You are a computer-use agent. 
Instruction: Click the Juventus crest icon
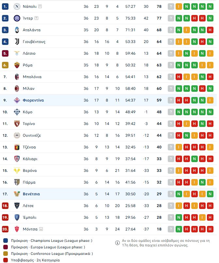(x=17, y=42)
